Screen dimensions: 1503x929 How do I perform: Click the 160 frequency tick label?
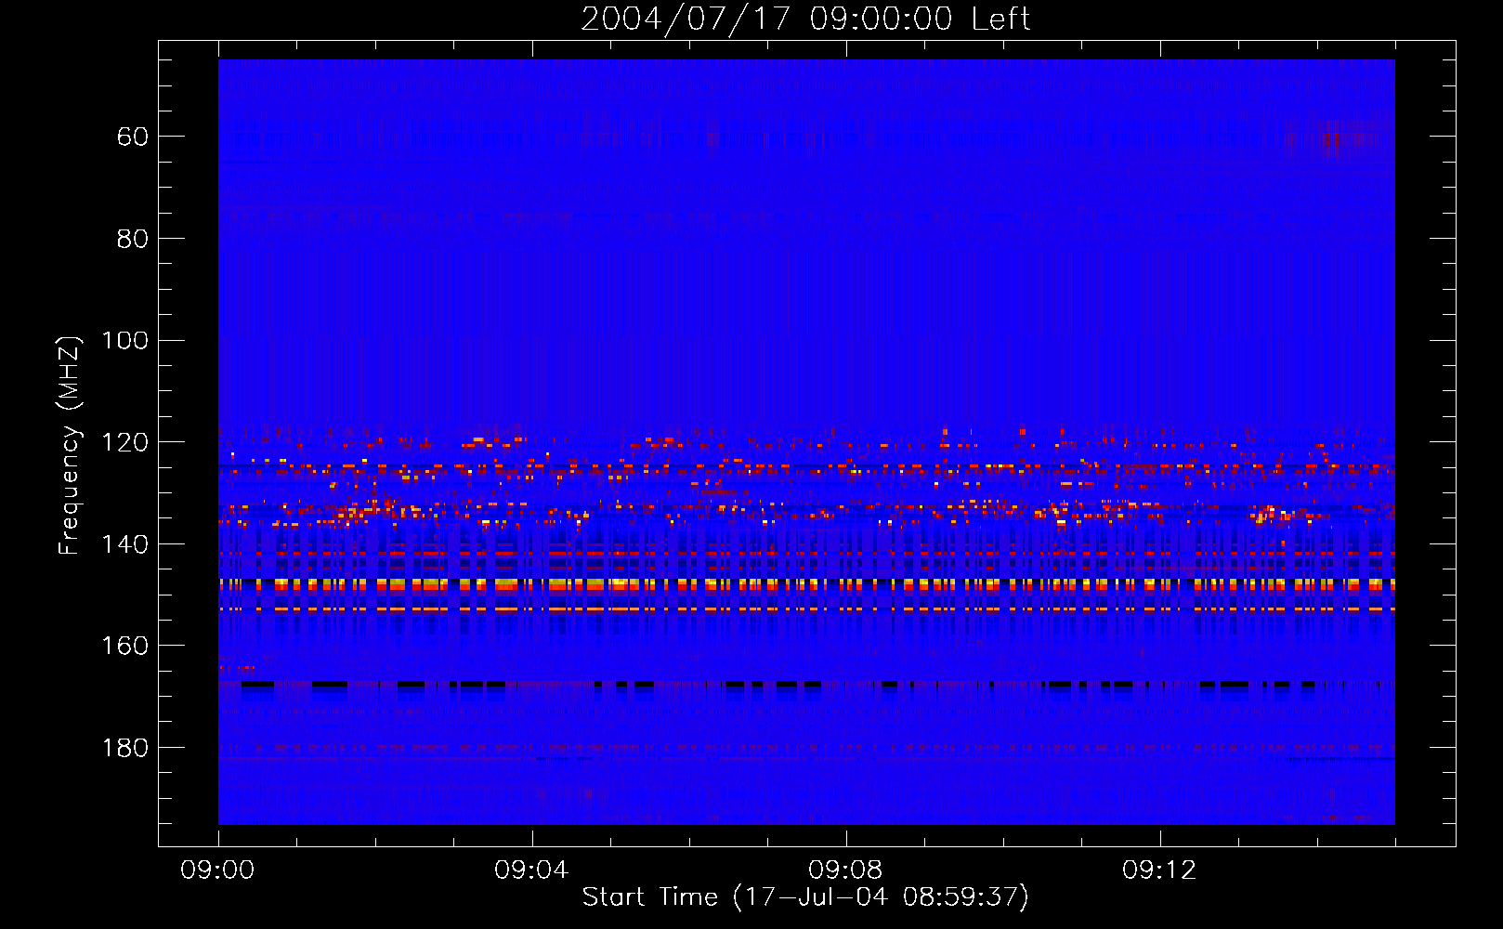click(124, 646)
